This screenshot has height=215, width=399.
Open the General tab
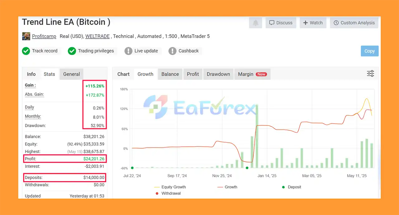click(71, 74)
